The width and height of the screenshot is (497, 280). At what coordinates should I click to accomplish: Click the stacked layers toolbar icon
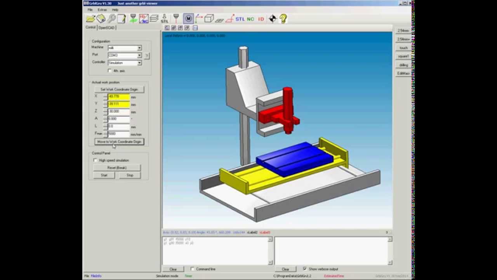tap(154, 18)
